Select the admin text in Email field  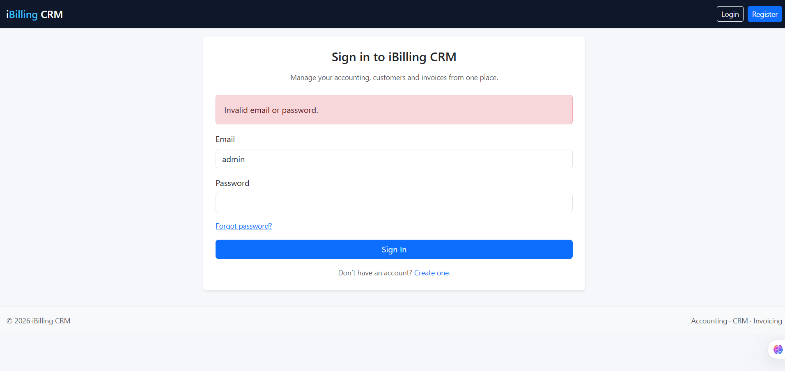233,159
